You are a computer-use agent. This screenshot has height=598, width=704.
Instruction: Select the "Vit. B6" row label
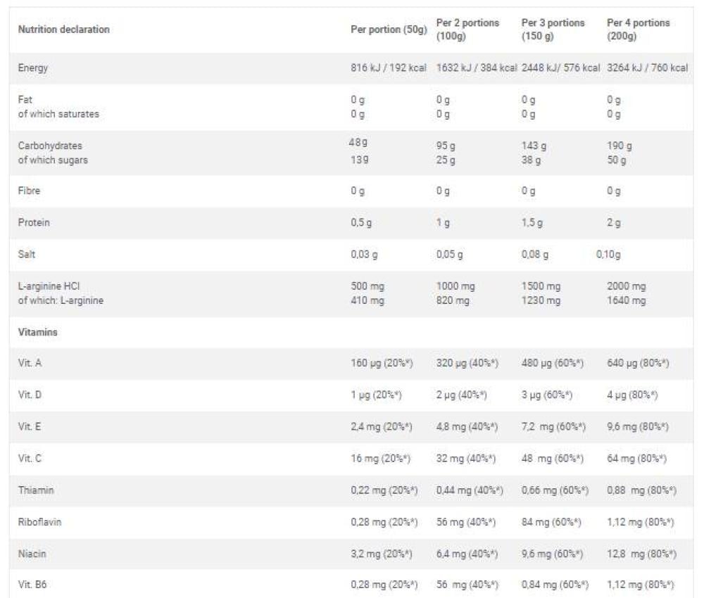[x=32, y=585]
